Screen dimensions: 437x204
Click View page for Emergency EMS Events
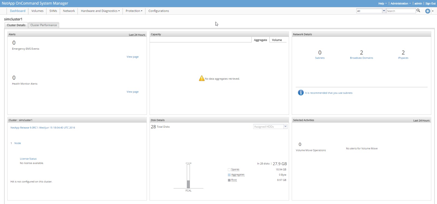pyautogui.click(x=132, y=57)
